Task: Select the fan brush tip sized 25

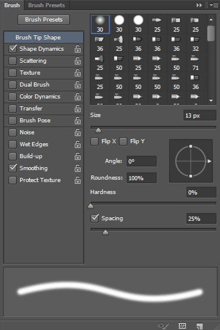Action: [x=119, y=44]
